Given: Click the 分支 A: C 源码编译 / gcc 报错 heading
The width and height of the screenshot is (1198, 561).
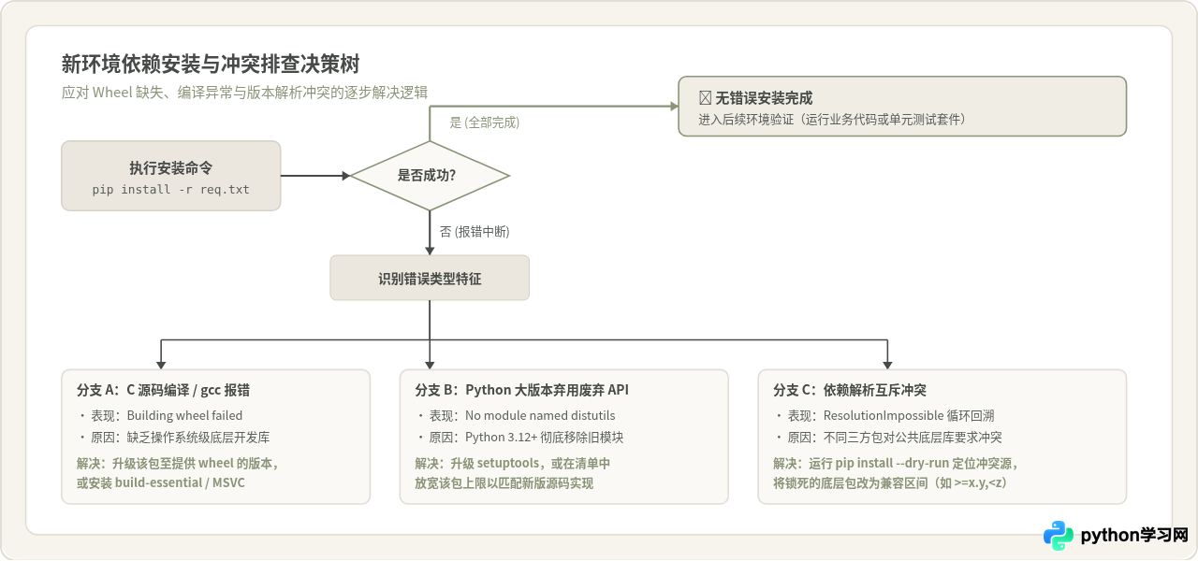Looking at the screenshot, I should pyautogui.click(x=163, y=390).
